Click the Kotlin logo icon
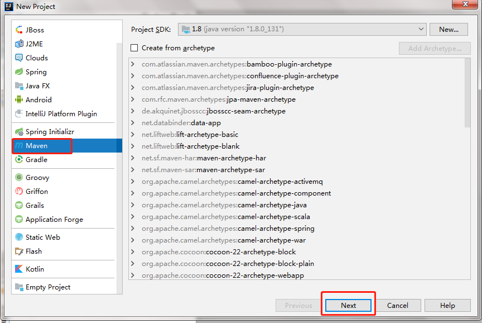The image size is (482, 323). (19, 269)
